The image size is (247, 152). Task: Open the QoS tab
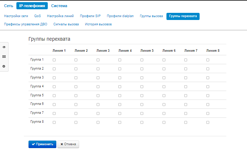point(37,16)
